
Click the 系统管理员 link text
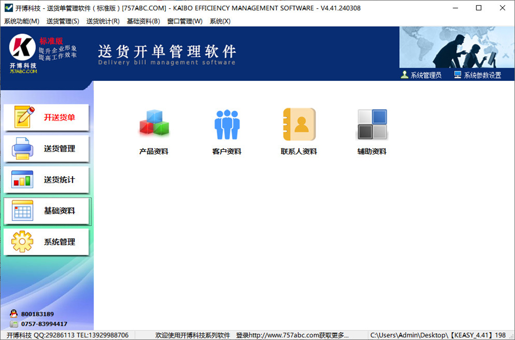[426, 75]
